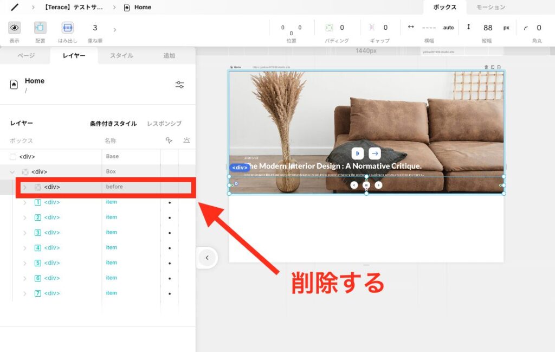Tick the checkbox beside the Base div
This screenshot has height=352, width=555.
[13, 157]
